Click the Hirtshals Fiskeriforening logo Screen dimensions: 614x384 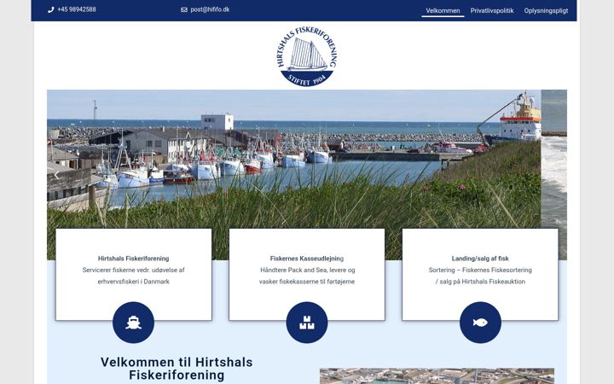click(307, 56)
